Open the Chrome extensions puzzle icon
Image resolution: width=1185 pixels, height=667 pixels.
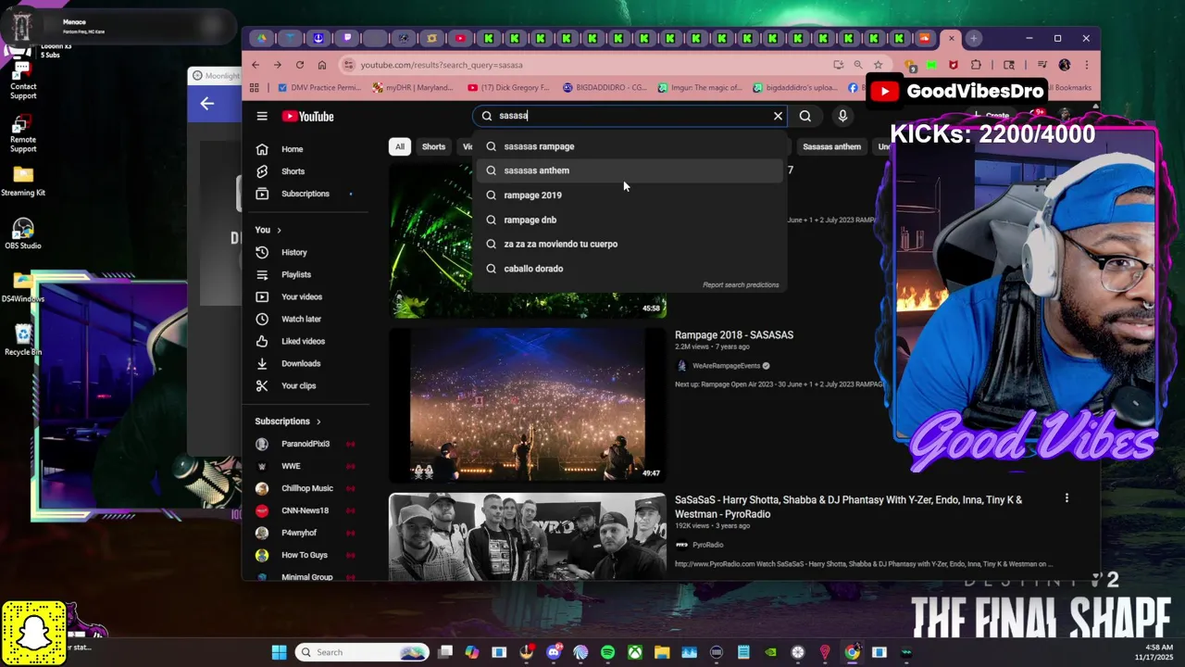pyautogui.click(x=976, y=65)
